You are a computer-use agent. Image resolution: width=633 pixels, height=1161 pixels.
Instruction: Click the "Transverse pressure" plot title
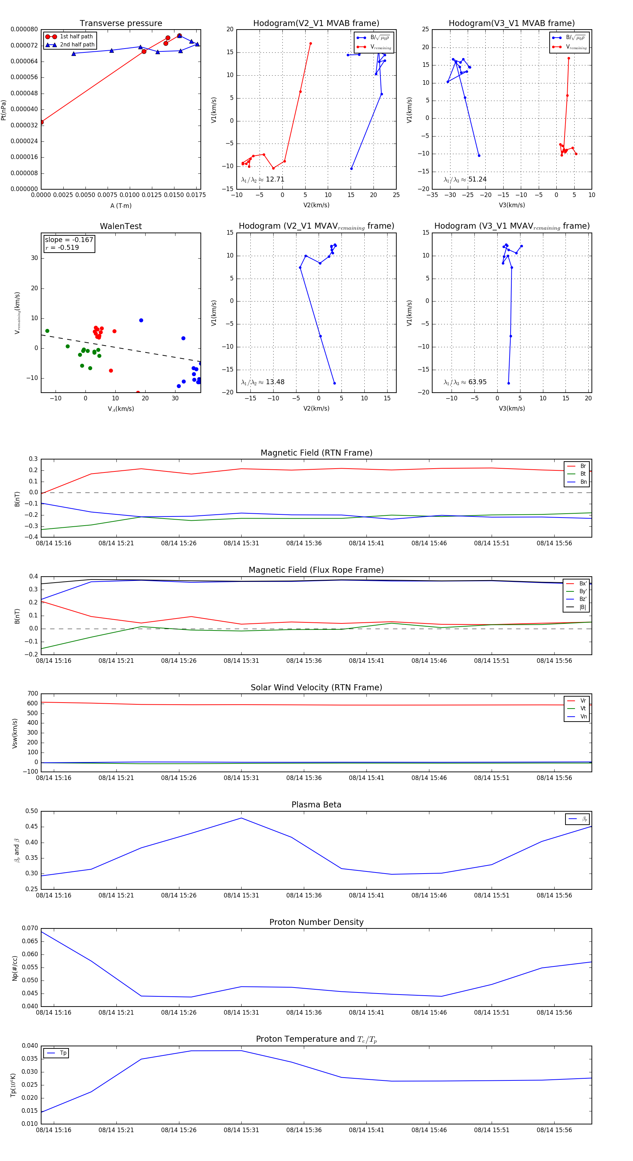(121, 24)
